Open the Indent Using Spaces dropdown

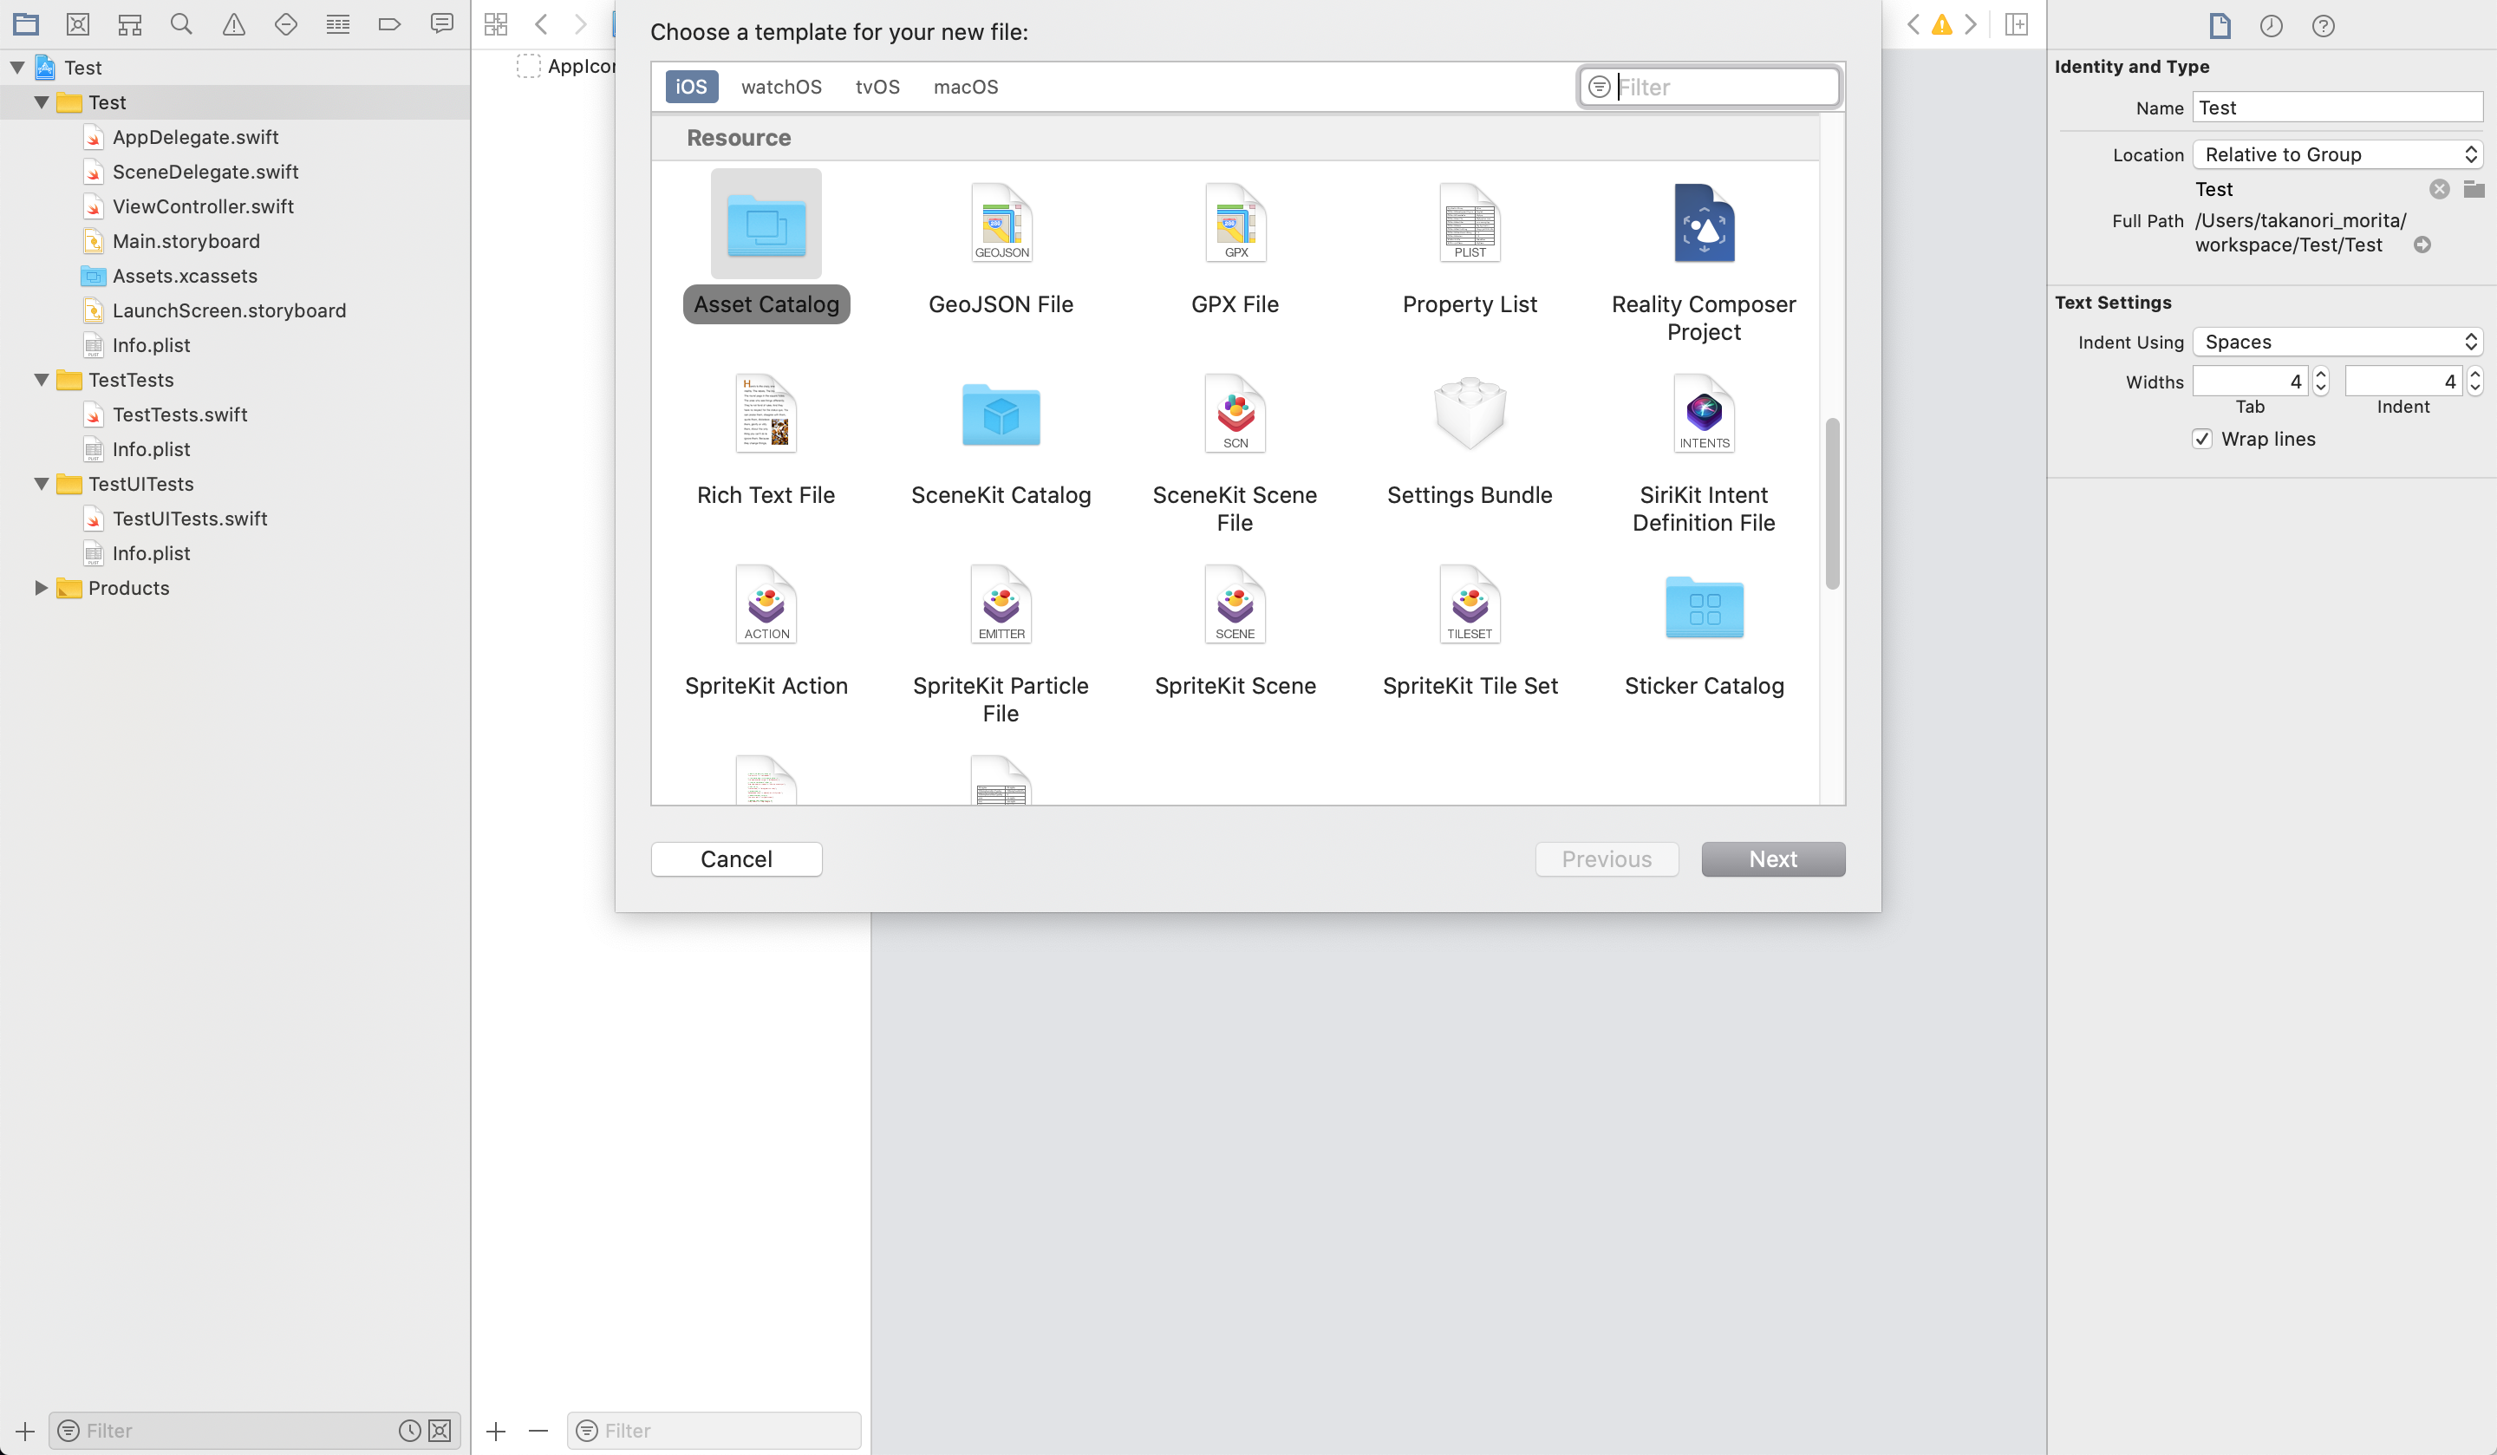(x=2337, y=342)
